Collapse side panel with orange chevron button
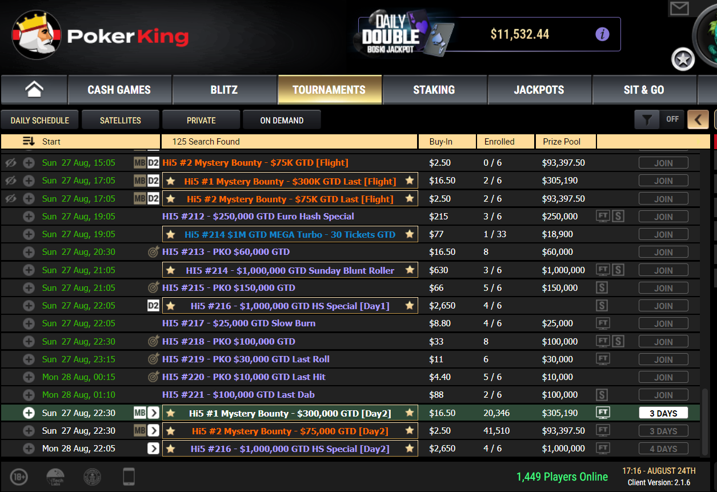717x492 pixels. point(698,119)
